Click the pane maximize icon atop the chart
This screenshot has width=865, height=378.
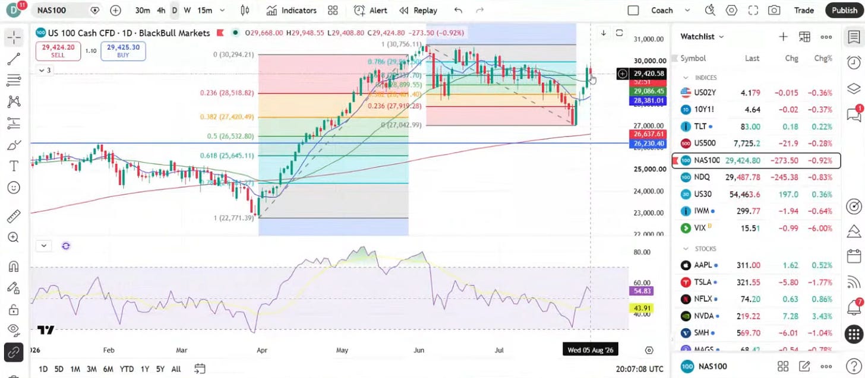point(620,33)
